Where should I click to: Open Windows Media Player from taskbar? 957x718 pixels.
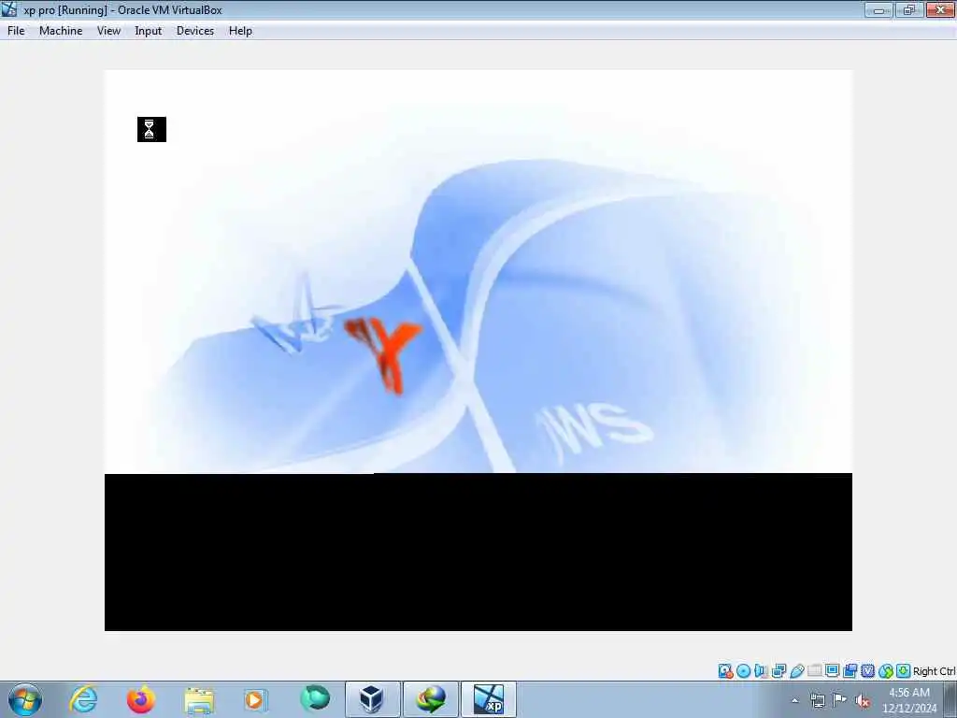tap(256, 699)
